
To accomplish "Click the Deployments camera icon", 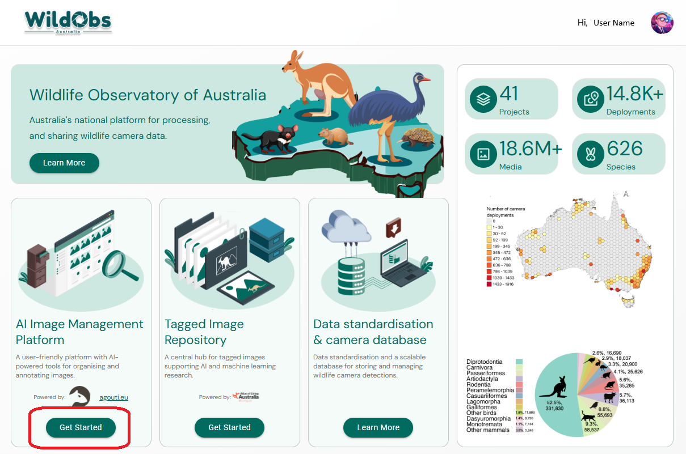I will (x=590, y=99).
